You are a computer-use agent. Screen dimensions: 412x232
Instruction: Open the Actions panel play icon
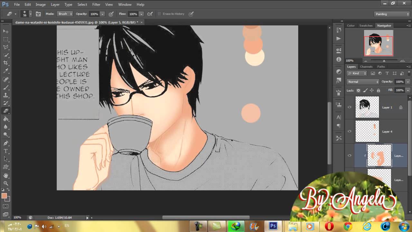pos(339,39)
